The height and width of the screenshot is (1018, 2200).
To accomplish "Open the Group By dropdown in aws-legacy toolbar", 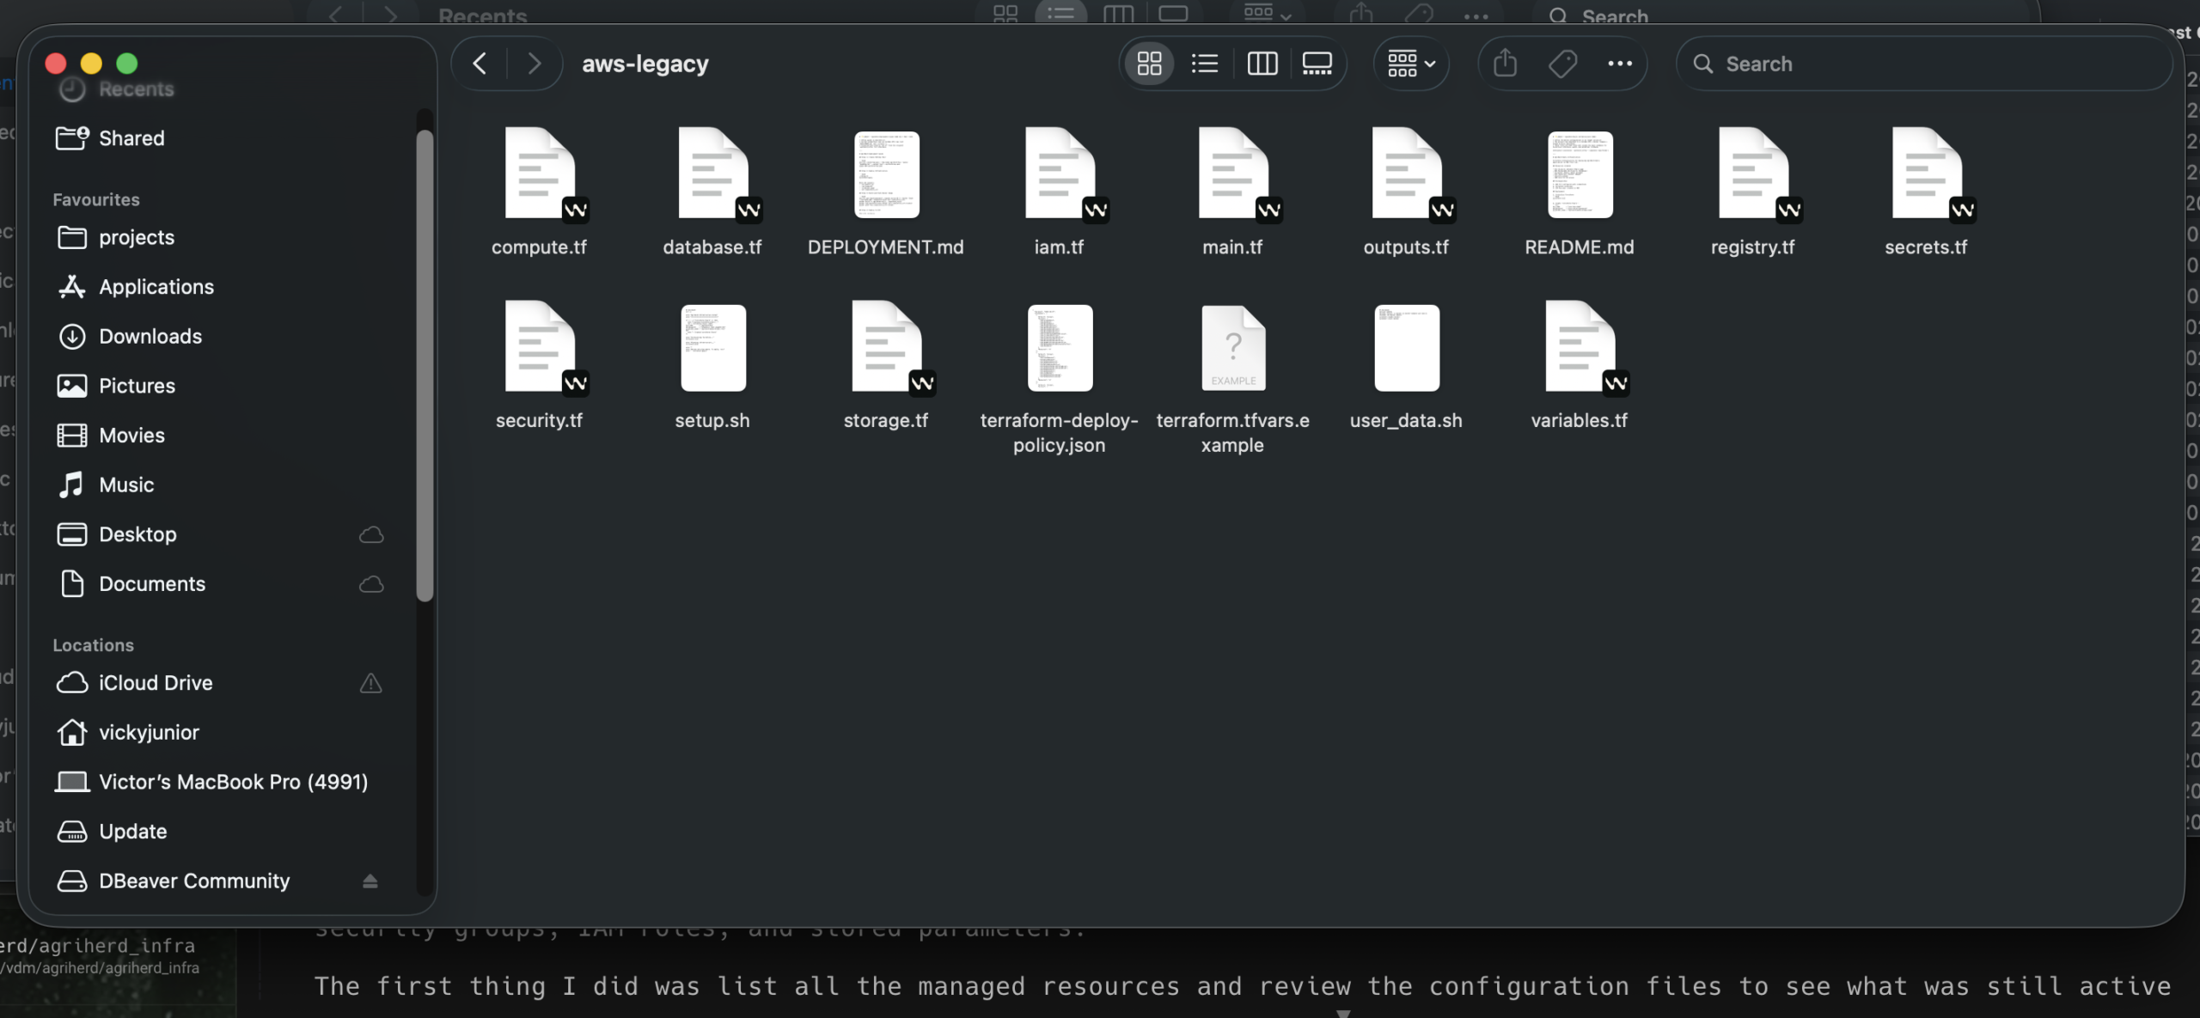I will pyautogui.click(x=1411, y=64).
